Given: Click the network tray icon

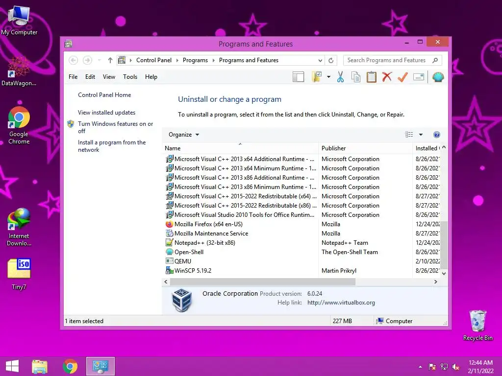Looking at the screenshot, I should tap(444, 367).
